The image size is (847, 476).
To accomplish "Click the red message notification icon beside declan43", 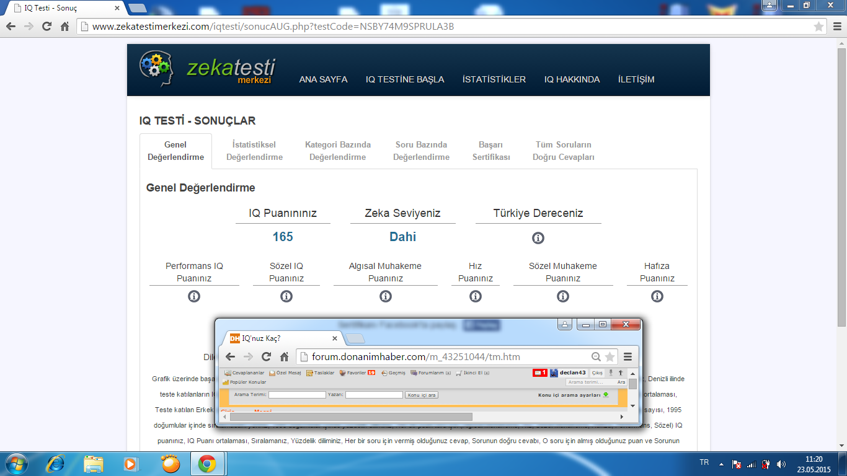I will click(539, 372).
